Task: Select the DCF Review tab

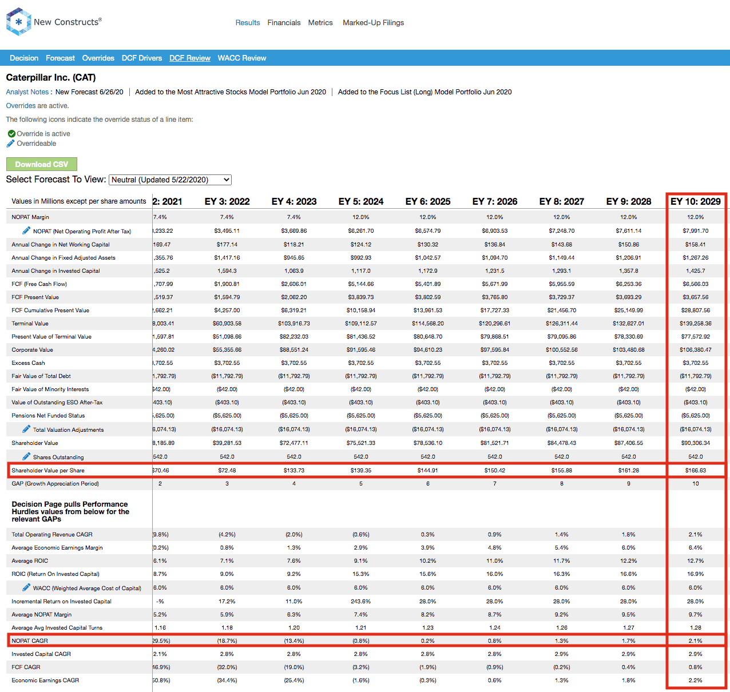Action: point(190,58)
